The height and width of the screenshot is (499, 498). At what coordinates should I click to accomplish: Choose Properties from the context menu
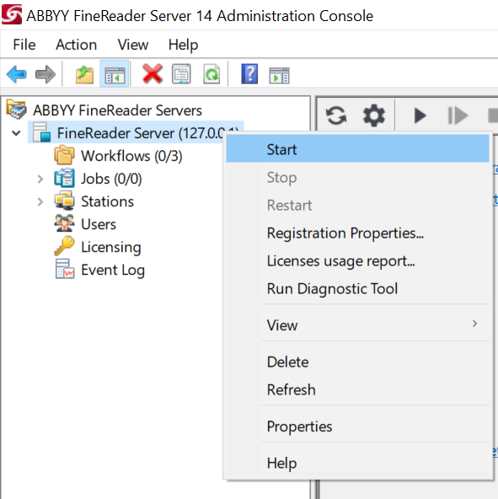(x=357, y=427)
